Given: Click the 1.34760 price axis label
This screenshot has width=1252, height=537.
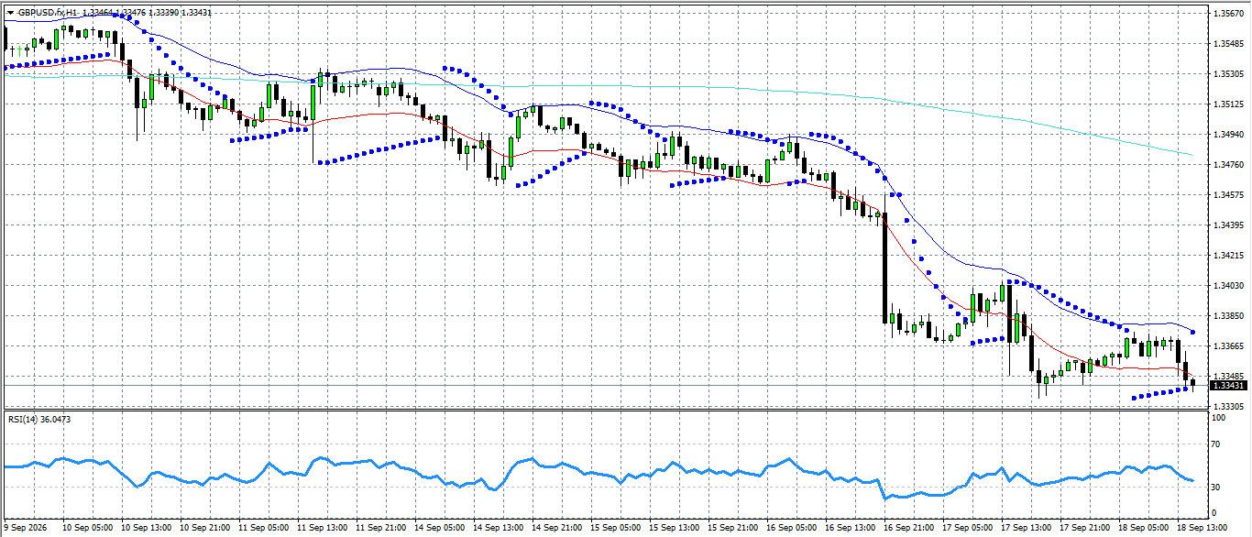Looking at the screenshot, I should (x=1226, y=165).
